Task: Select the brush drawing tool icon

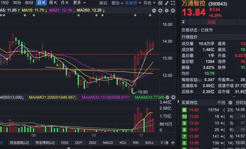Action: point(167,3)
